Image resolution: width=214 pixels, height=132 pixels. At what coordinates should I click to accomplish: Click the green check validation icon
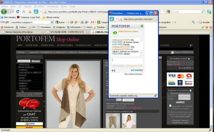click(203, 27)
